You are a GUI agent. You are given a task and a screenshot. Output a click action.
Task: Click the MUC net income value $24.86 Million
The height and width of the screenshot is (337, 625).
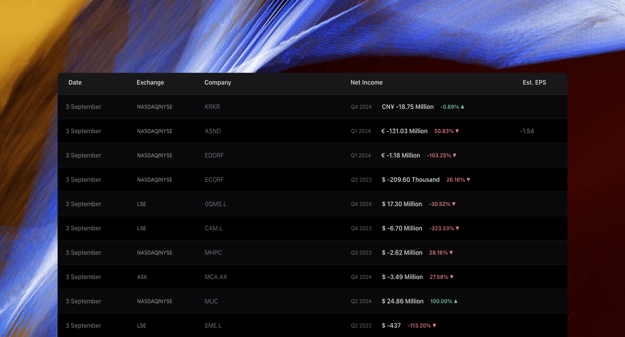pos(402,301)
